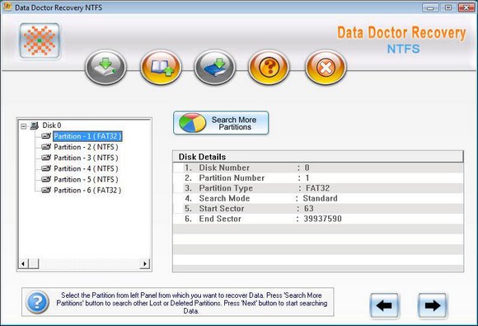Screen dimensions: 478x326
Task: Click the computer icon next to Disk 0
Action: 35,125
